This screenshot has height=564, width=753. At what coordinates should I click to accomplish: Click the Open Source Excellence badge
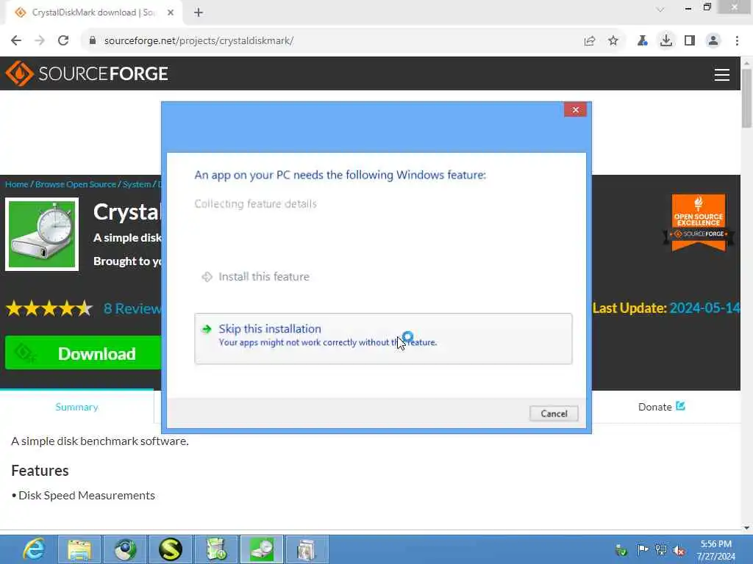click(x=699, y=223)
